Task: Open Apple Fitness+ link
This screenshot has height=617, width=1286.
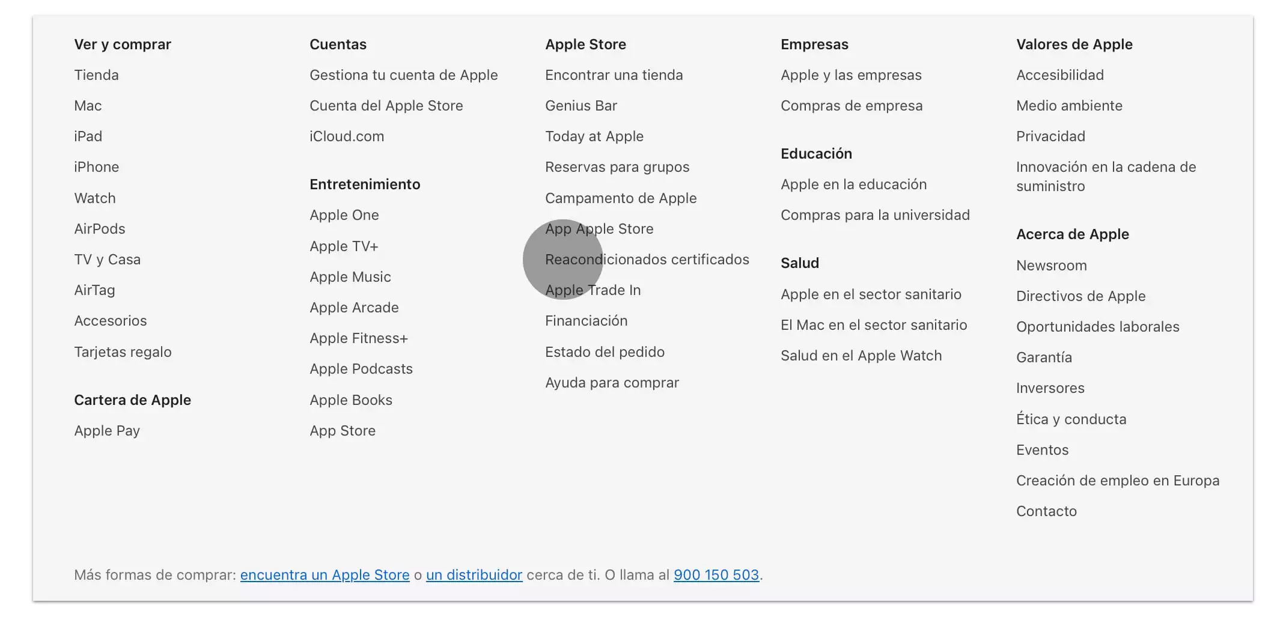Action: [359, 338]
